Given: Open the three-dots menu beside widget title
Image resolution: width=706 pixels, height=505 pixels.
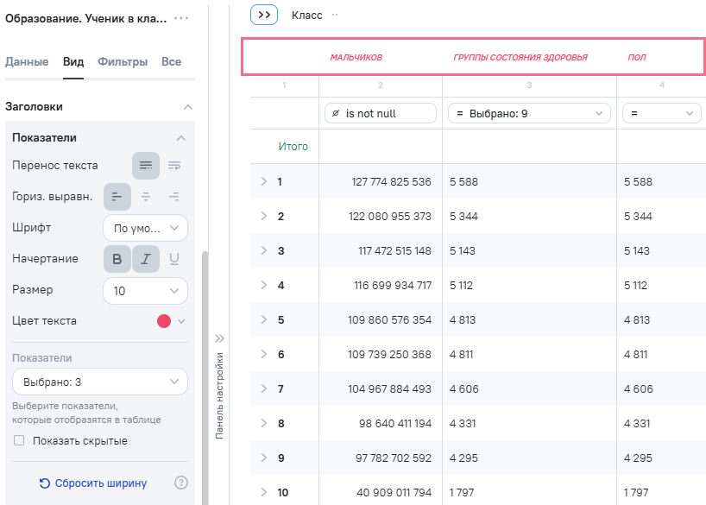Looking at the screenshot, I should coord(181,18).
